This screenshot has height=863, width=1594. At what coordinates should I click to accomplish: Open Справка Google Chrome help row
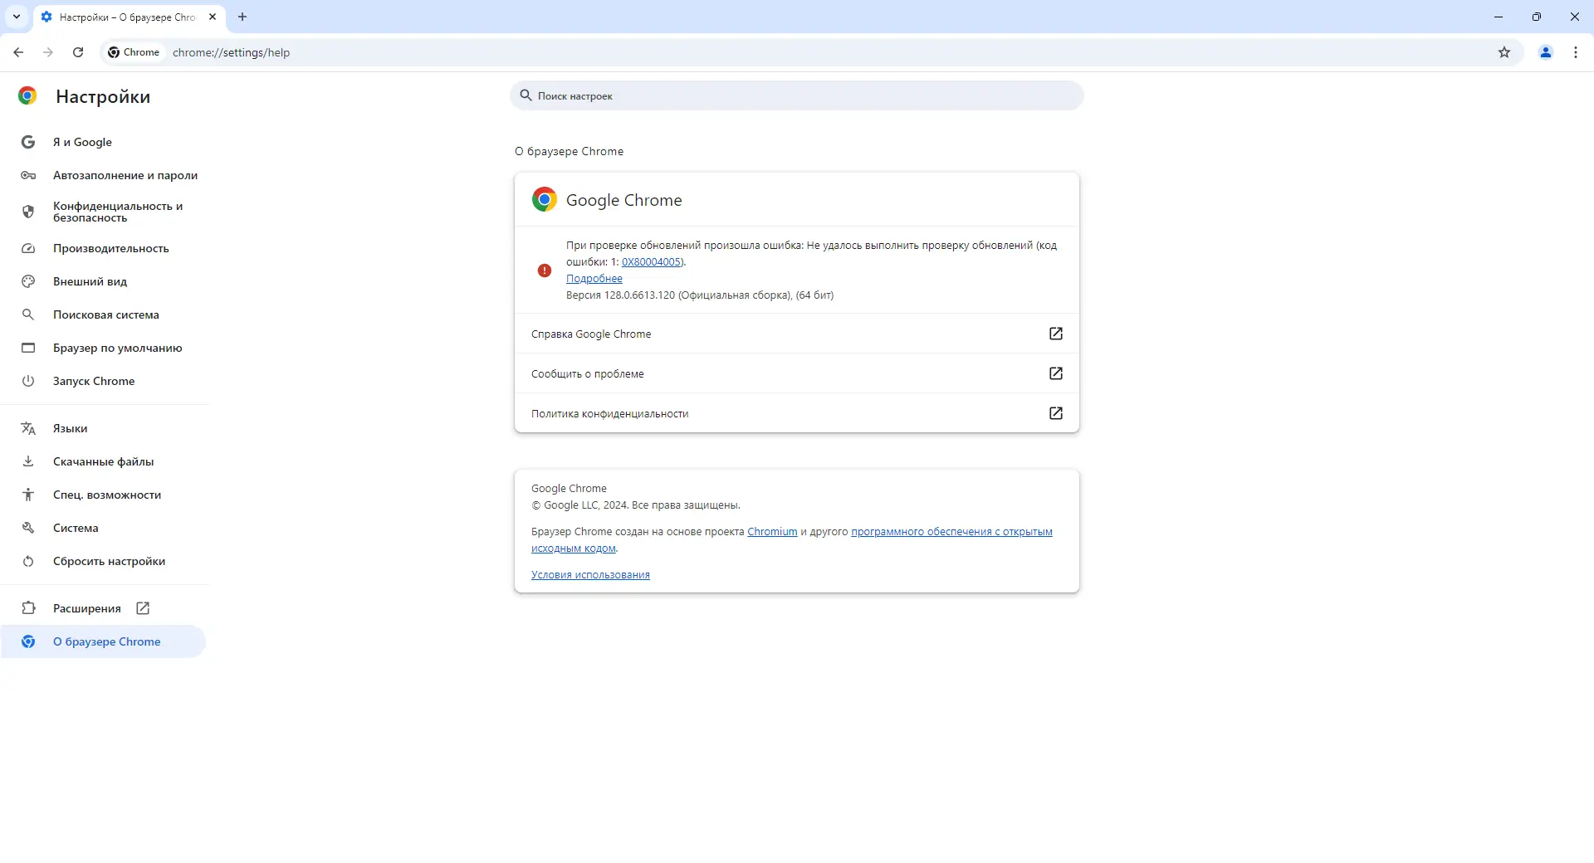tap(797, 334)
